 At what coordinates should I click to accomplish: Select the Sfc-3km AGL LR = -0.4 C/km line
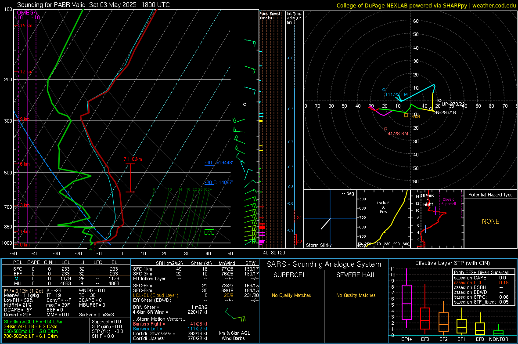[x=34, y=322]
